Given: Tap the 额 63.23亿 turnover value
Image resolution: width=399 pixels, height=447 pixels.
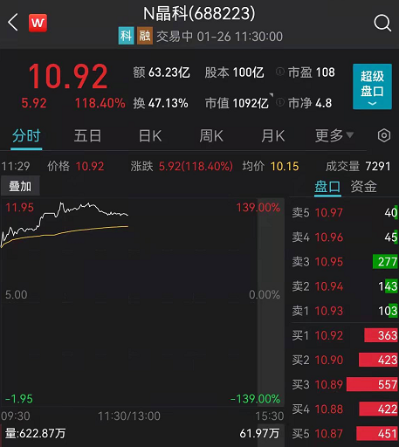Looking at the screenshot, I should [x=162, y=72].
